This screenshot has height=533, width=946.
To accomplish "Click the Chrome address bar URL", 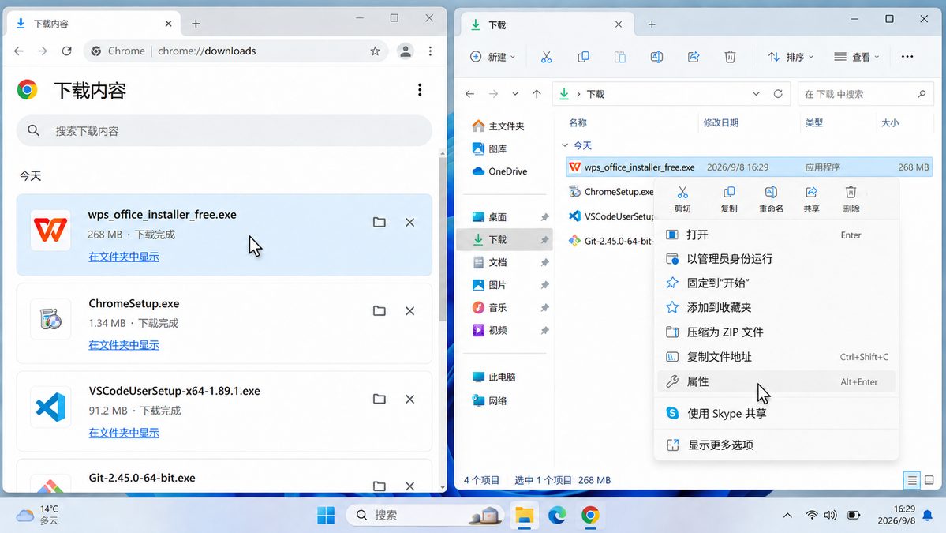I will (x=207, y=51).
